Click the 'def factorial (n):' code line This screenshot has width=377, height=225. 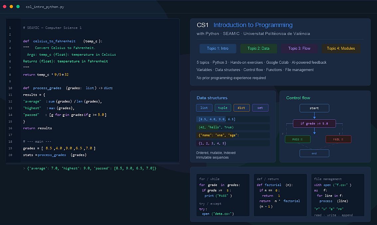tap(275, 185)
